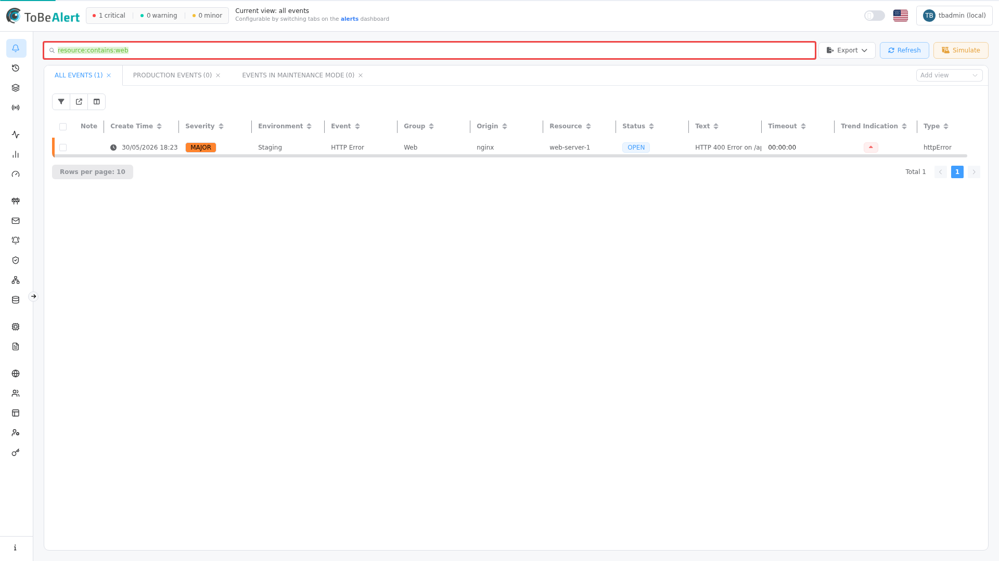Viewport: 999px width, 561px height.
Task: Open the activity pulse sidebar icon
Action: 16,135
